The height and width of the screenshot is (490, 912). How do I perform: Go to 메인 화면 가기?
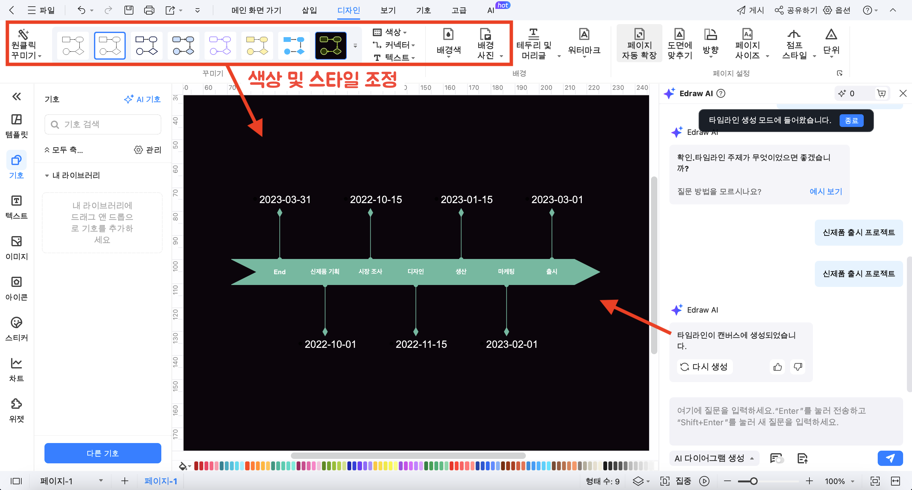(x=256, y=10)
